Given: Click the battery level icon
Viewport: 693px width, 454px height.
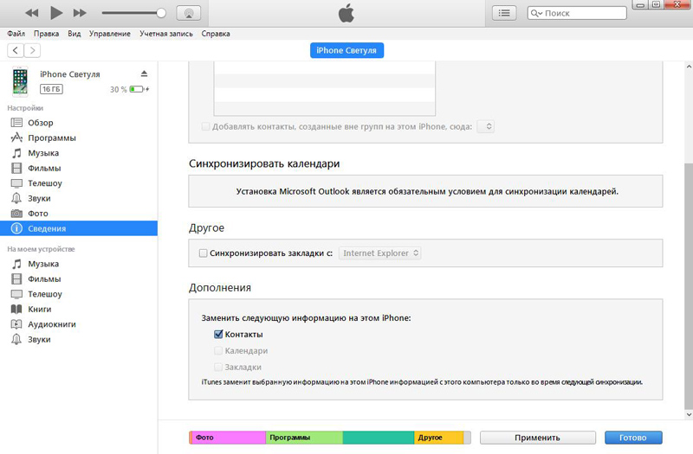Looking at the screenshot, I should coord(139,89).
